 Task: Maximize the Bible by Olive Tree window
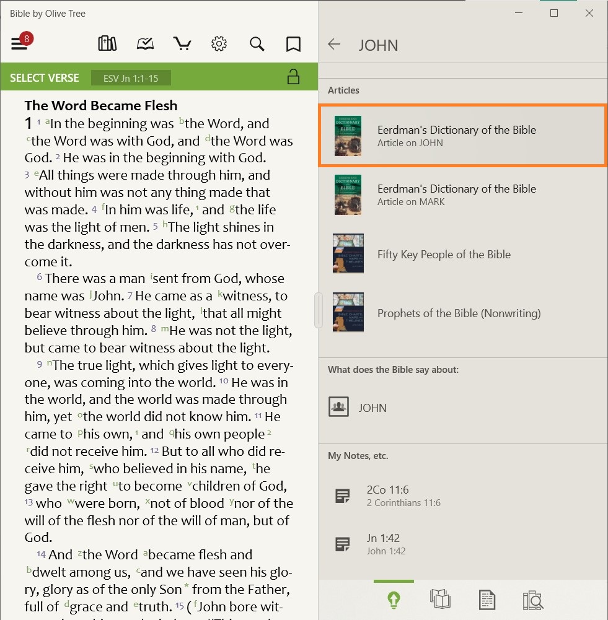[x=554, y=13]
